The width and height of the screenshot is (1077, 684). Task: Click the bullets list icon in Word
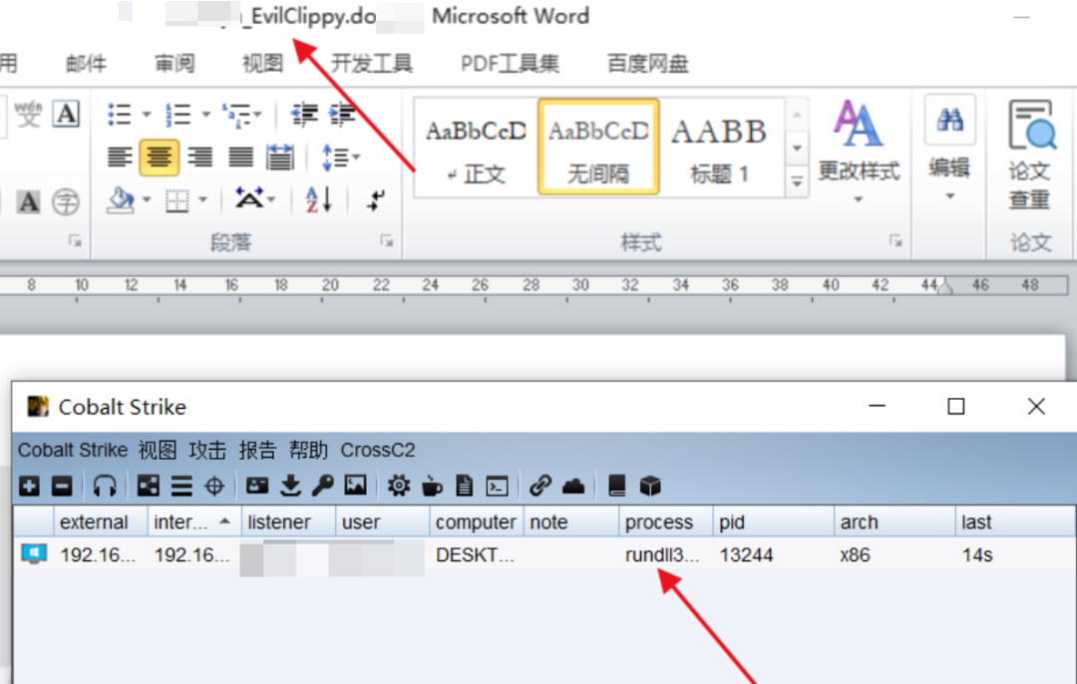click(x=120, y=114)
